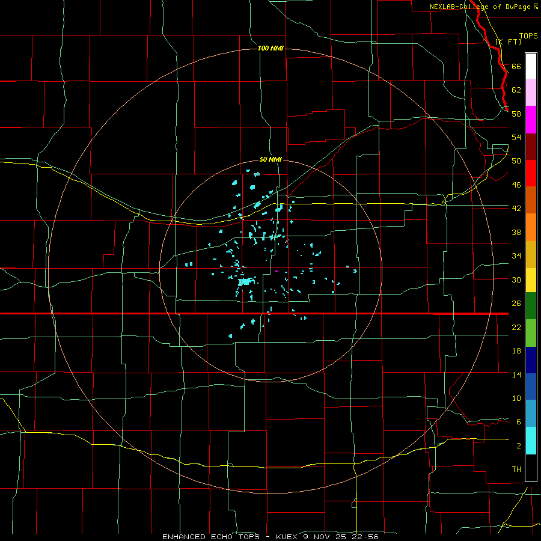Click the dark orange legend swatch
This screenshot has width=541, height=541.
[531, 200]
